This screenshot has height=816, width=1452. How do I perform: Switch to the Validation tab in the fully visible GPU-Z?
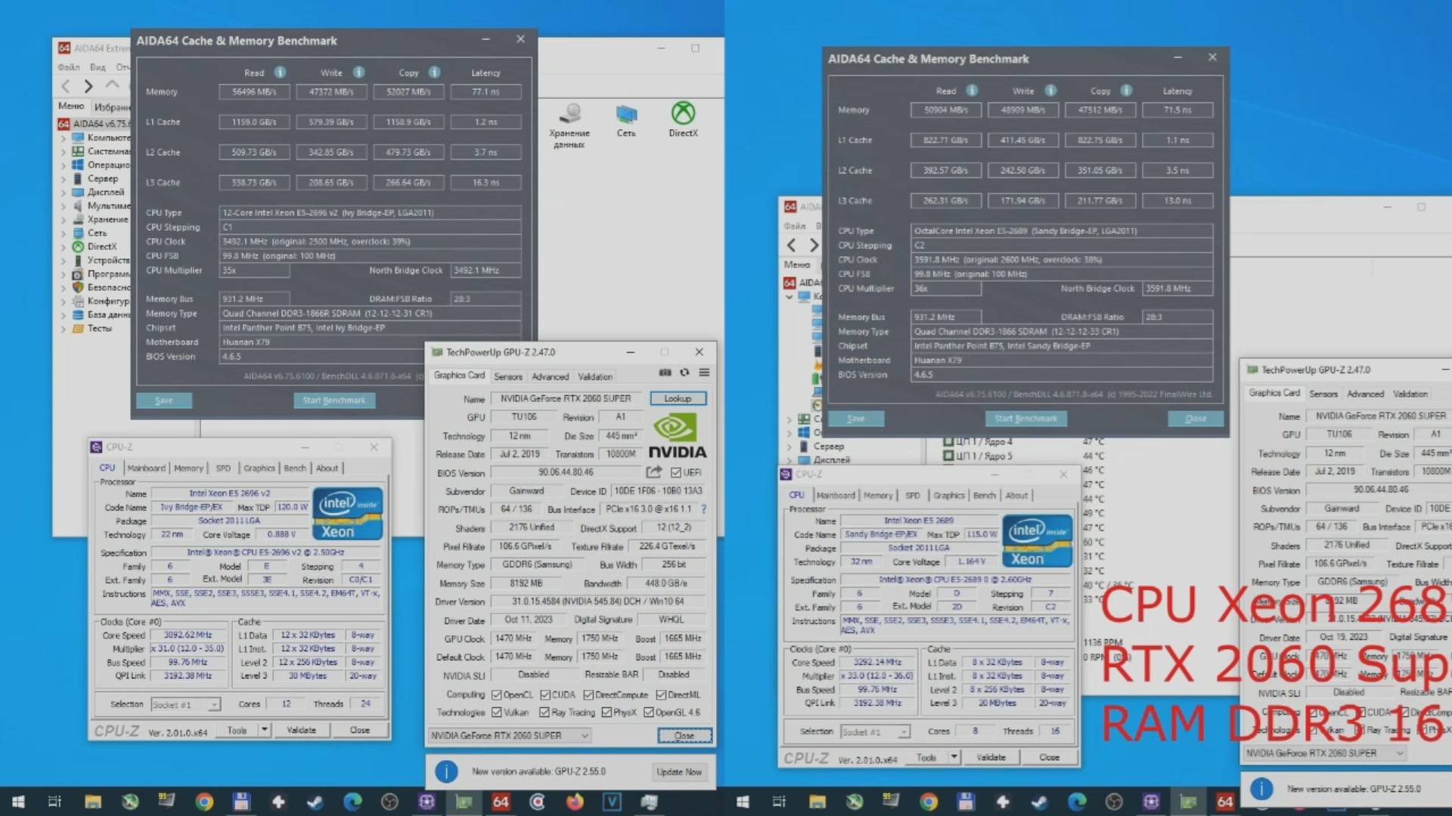tap(595, 376)
